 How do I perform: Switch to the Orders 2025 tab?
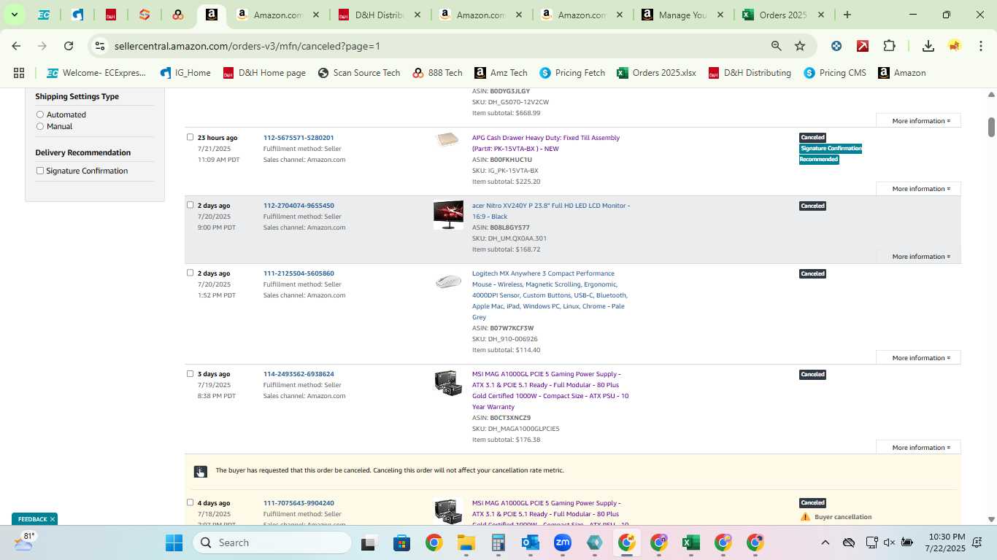783,15
